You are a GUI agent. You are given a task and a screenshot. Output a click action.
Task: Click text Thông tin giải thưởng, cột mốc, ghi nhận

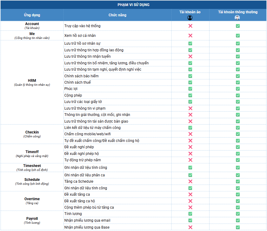(x=97, y=115)
